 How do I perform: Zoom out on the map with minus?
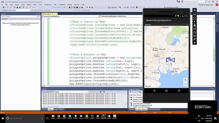185,84
